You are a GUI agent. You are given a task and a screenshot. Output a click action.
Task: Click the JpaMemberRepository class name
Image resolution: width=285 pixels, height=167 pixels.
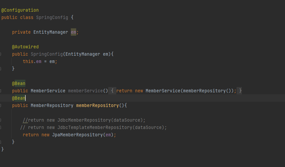coord(78,135)
